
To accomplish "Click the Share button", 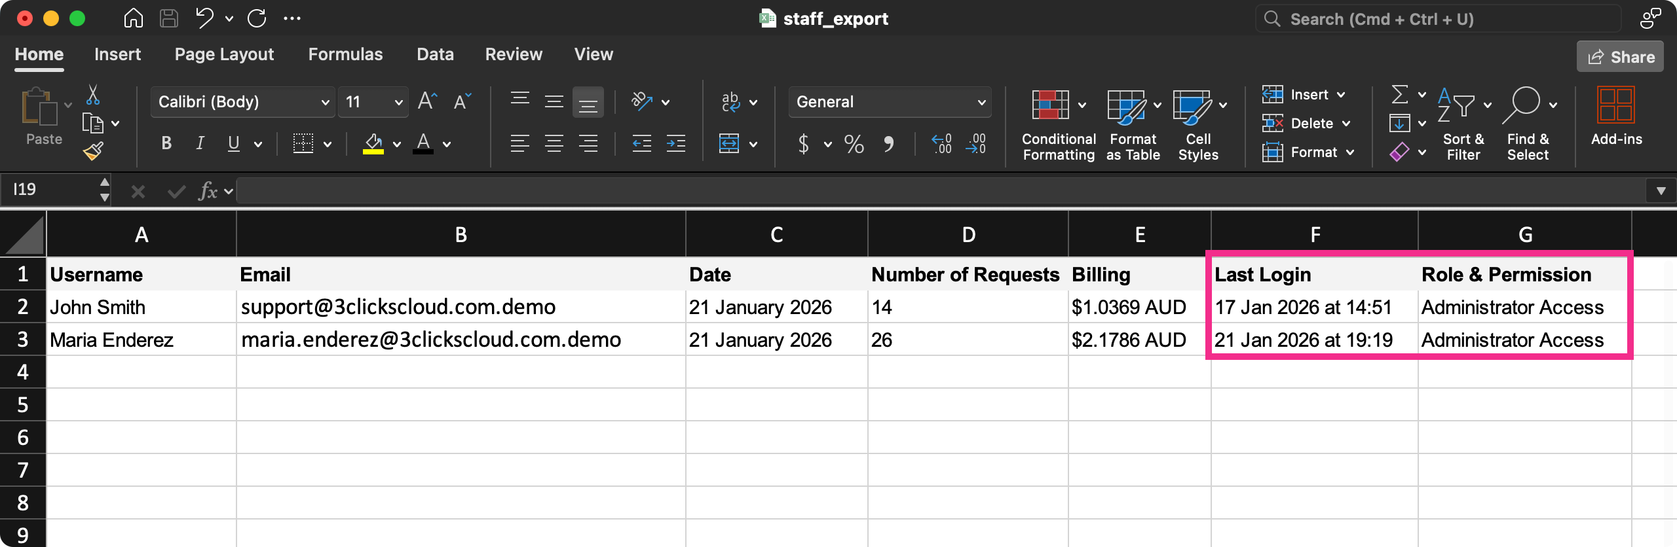I will point(1620,58).
